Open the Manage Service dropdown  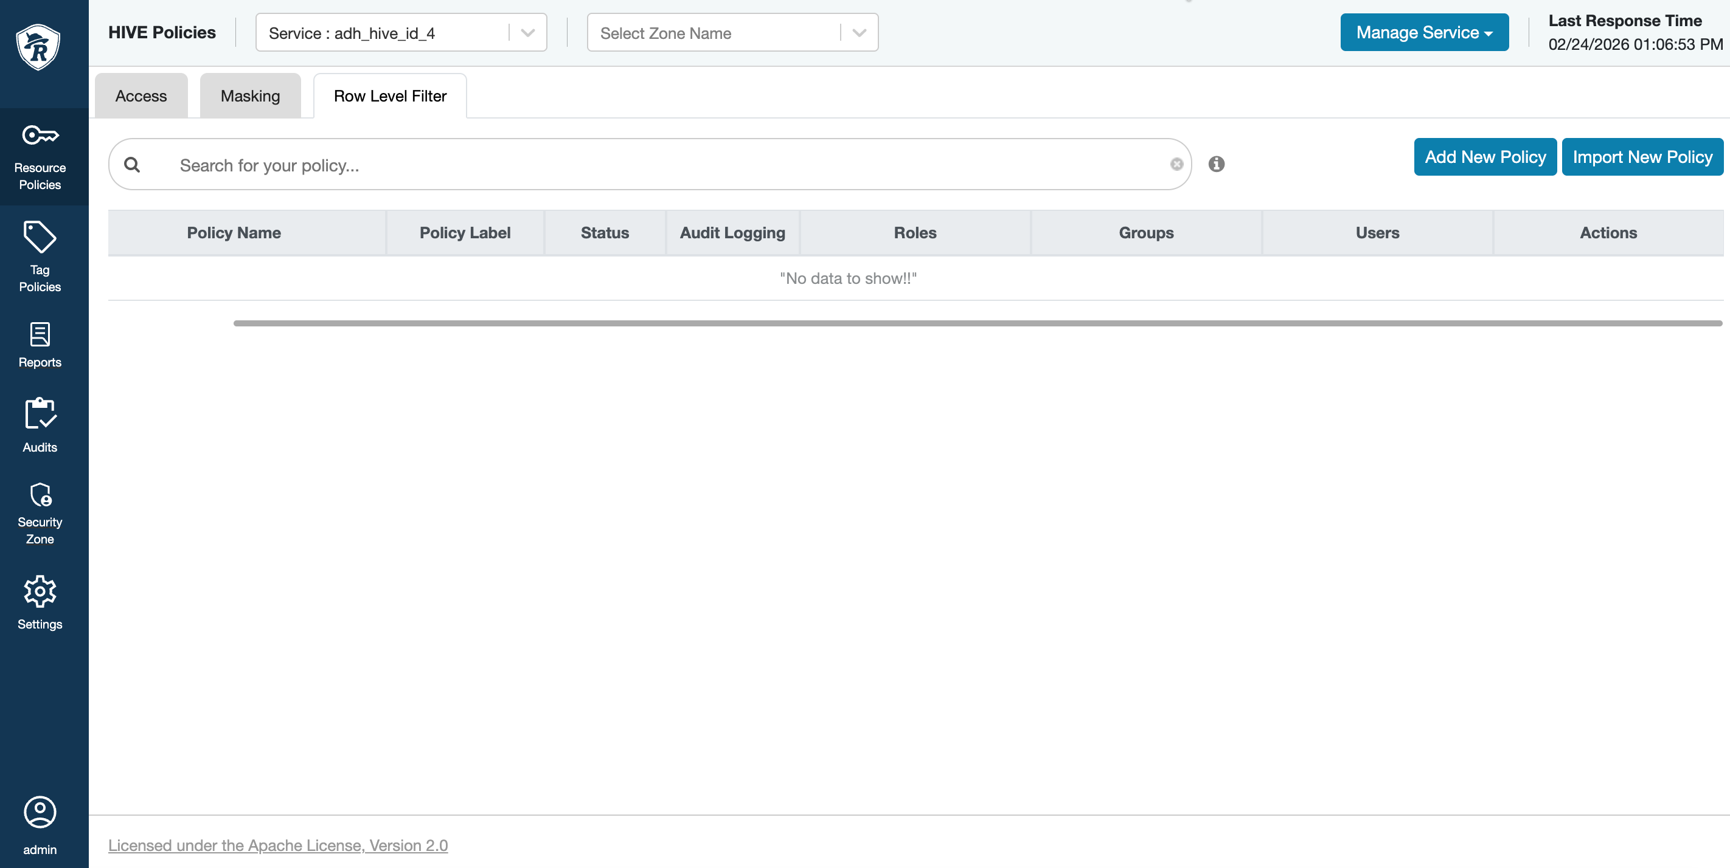[1424, 32]
